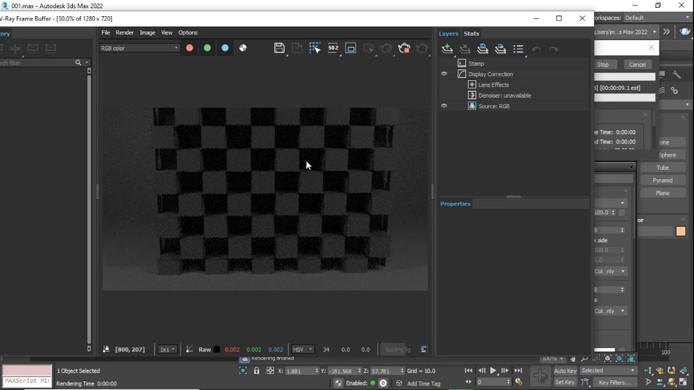Switch to green channel in frame buffer

click(207, 48)
